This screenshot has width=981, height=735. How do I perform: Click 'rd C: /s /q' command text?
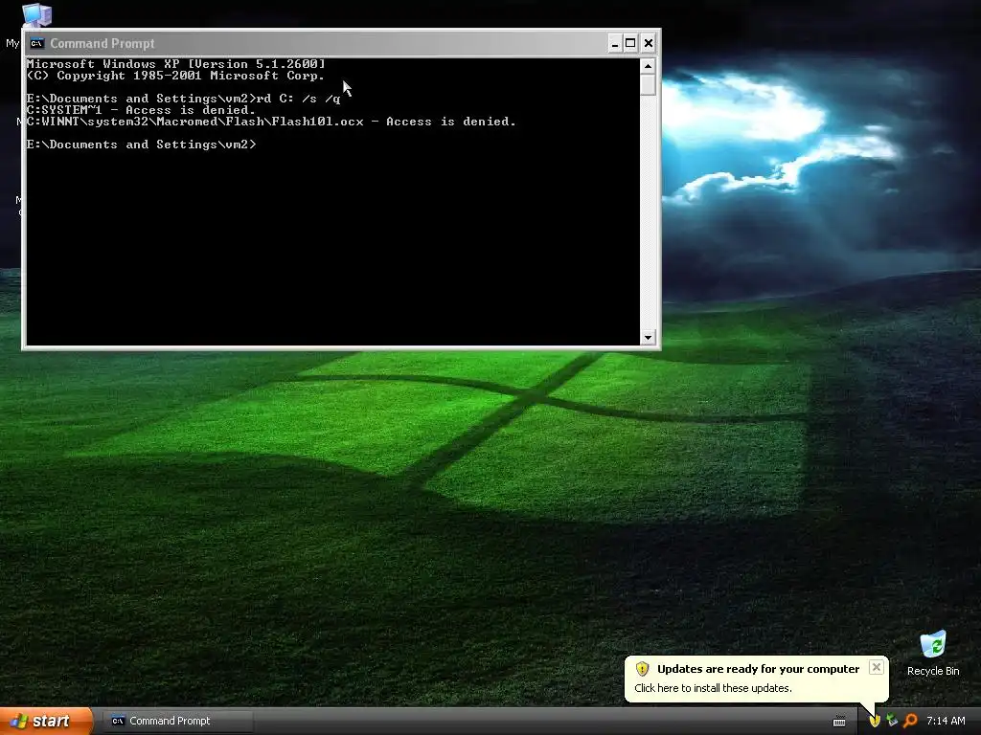(x=299, y=99)
